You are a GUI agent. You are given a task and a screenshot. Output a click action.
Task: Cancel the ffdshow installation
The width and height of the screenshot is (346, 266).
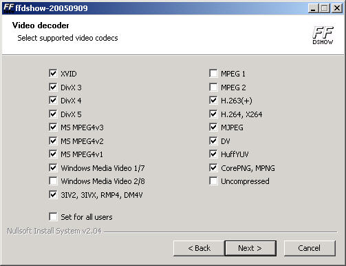coord(310,248)
